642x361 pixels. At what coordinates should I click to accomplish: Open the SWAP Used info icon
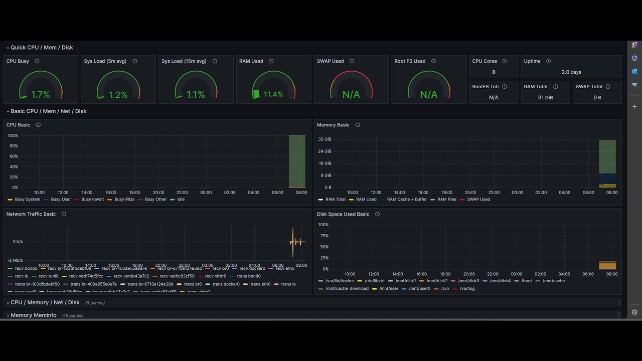click(x=352, y=61)
